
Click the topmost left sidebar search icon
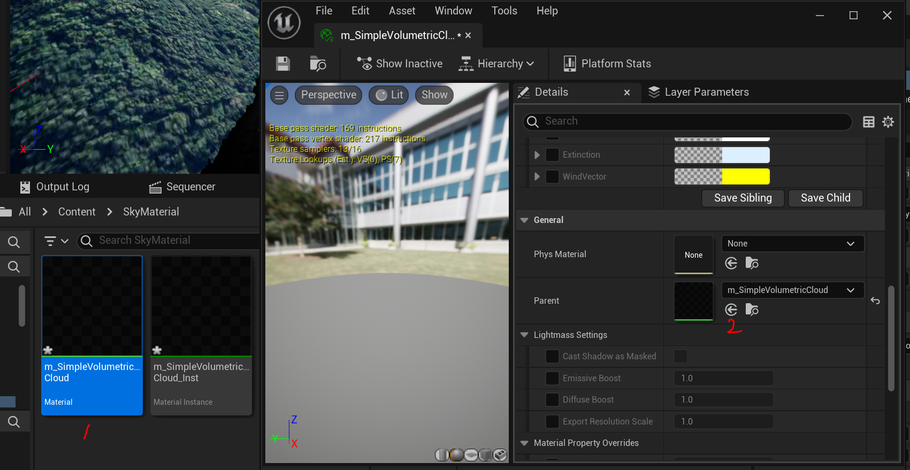pos(14,242)
